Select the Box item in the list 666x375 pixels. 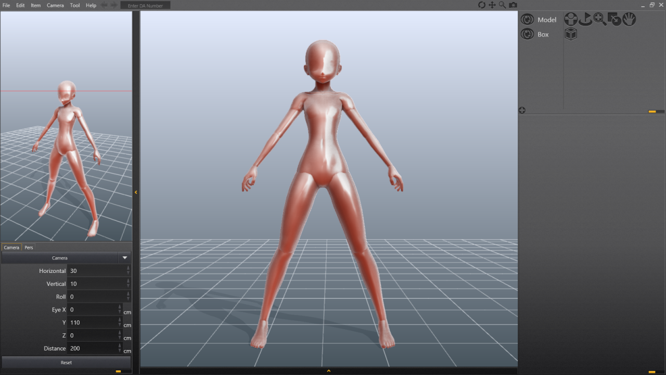[x=543, y=34]
